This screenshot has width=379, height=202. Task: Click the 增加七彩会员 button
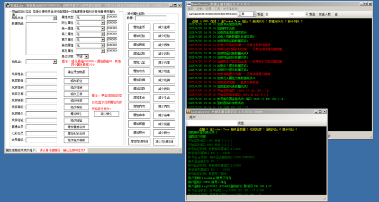(76, 134)
